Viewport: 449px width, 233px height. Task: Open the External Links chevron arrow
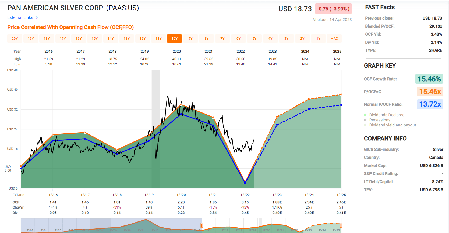tap(37, 18)
